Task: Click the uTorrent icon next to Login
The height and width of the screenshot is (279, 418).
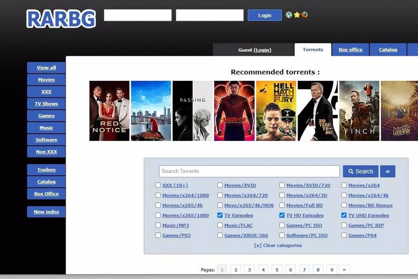Action: pos(289,15)
